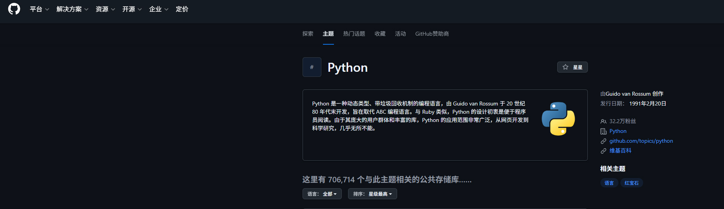The width and height of the screenshot is (724, 209).
Task: Expand the 资源 menu
Action: 106,9
